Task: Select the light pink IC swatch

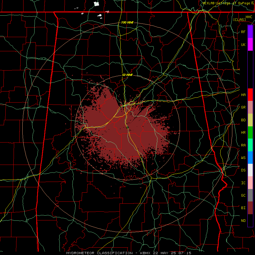Action: (250, 183)
